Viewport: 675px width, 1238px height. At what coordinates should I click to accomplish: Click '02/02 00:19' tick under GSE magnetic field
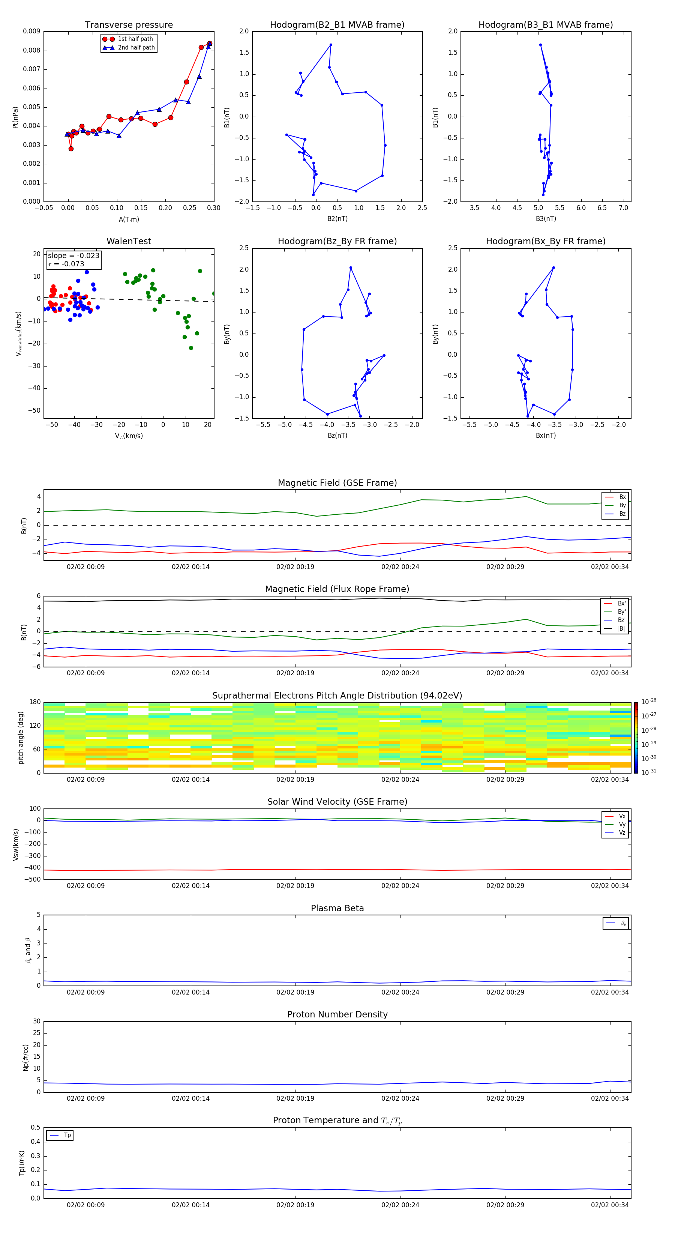[295, 567]
